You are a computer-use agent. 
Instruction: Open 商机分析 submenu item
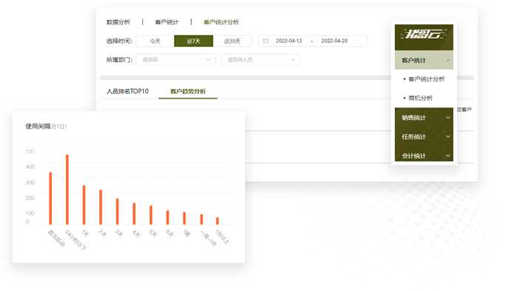tap(420, 98)
